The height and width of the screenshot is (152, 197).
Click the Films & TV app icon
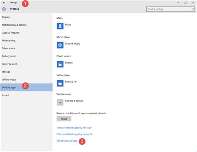tap(60, 83)
